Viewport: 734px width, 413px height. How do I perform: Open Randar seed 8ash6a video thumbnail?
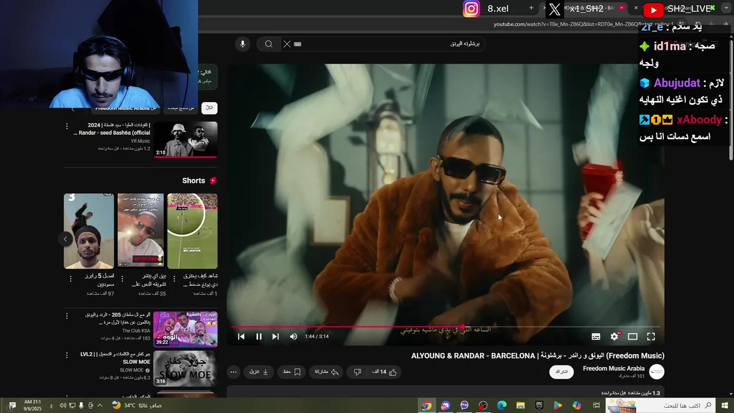185,139
